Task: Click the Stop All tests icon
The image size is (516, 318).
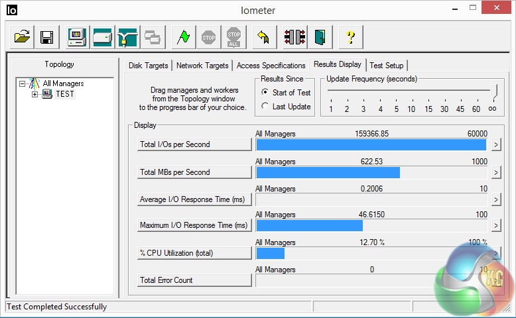Action: click(233, 37)
